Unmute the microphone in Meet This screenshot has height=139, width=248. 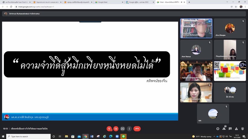click(109, 129)
